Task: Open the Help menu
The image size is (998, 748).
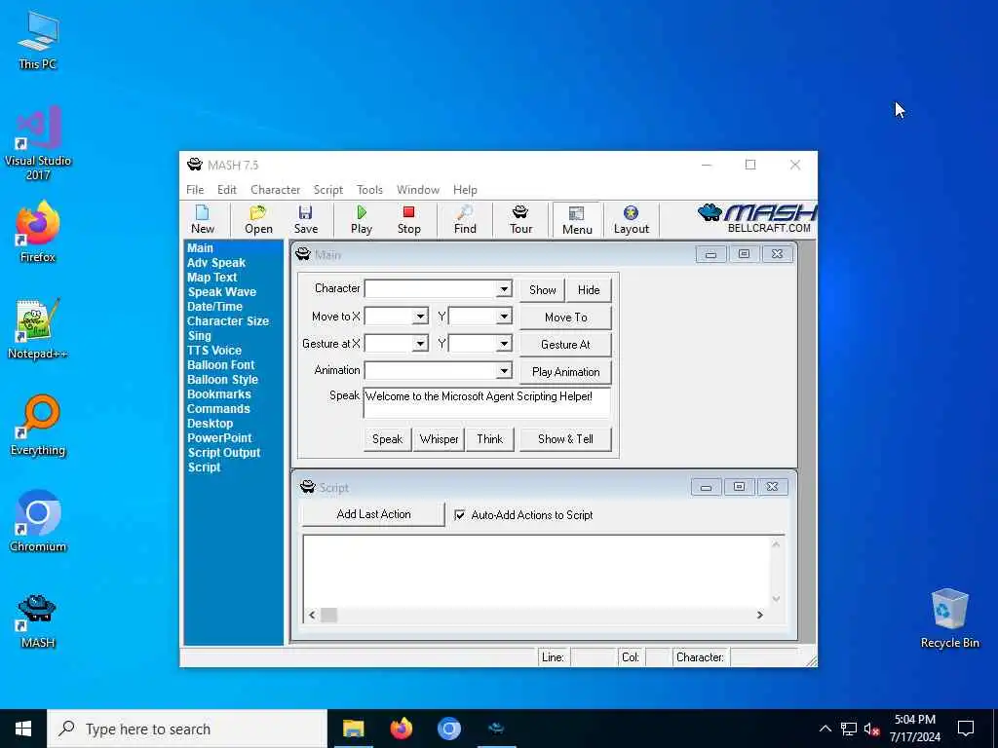Action: (x=465, y=190)
